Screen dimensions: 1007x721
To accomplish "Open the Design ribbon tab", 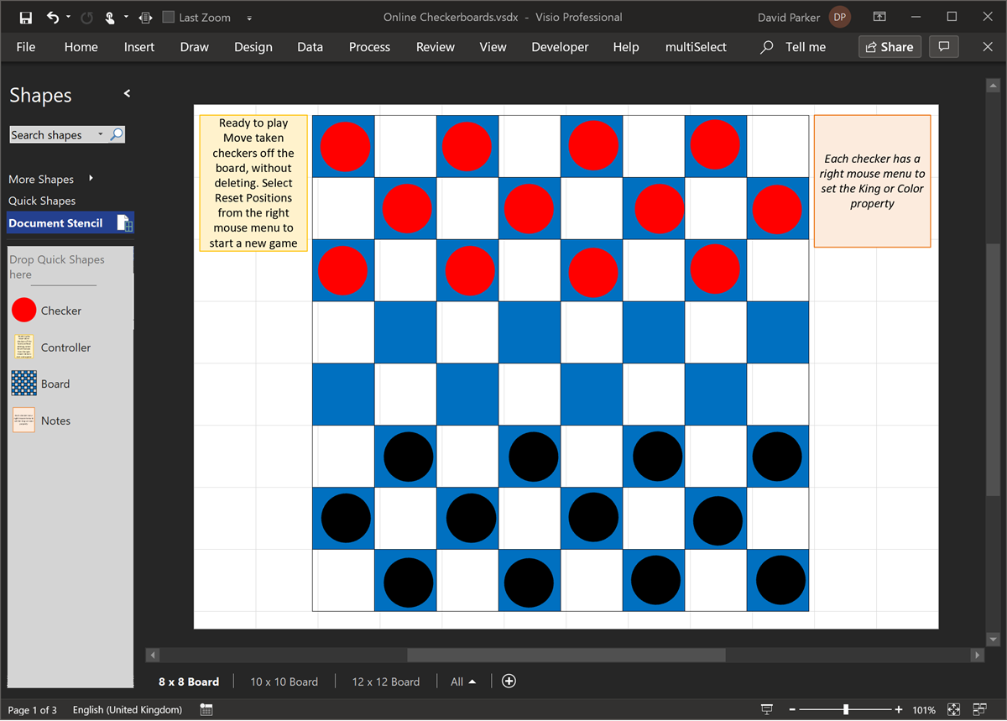I will [253, 47].
